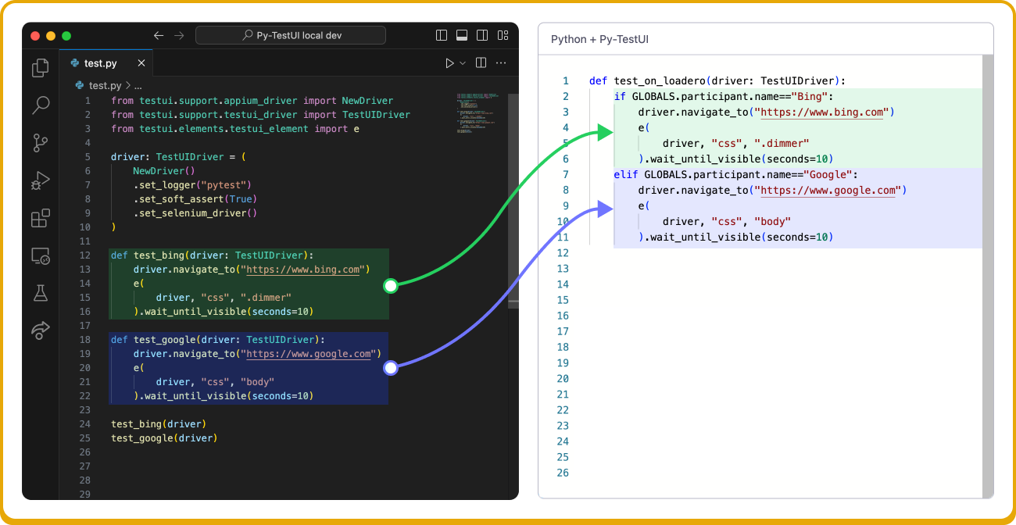Expand the breadcrumb ellipsis after test.py
1016x525 pixels.
click(138, 86)
